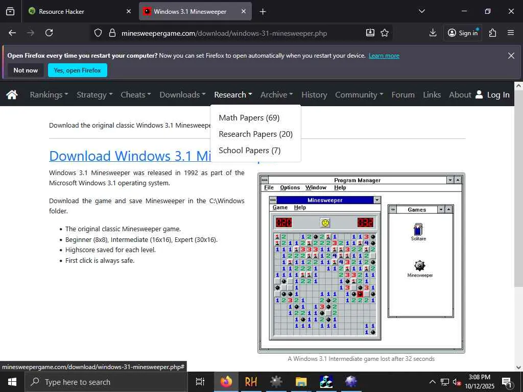Viewport: 523px width, 392px height.
Task: Open the notification center icon
Action: [x=507, y=382]
